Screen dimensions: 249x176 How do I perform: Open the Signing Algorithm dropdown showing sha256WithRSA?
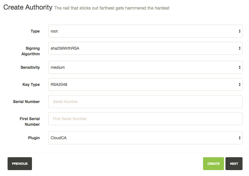point(145,48)
